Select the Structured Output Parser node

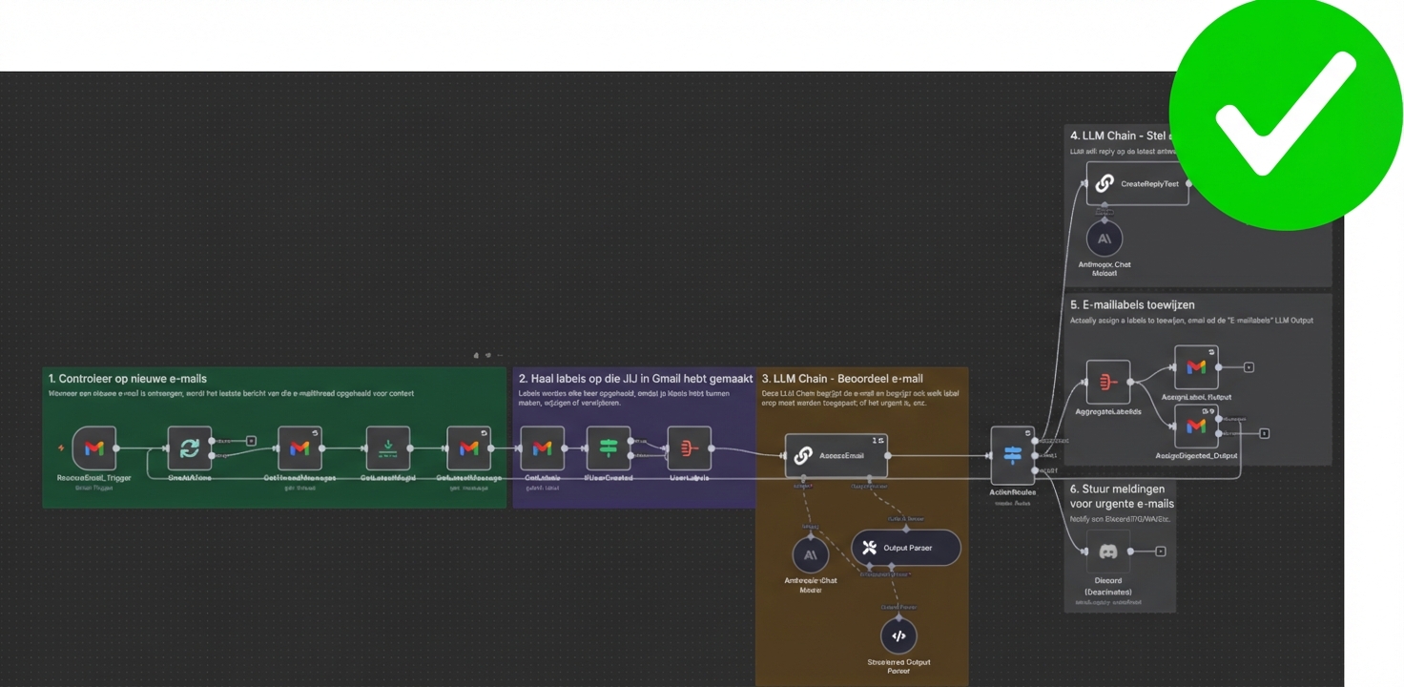899,635
